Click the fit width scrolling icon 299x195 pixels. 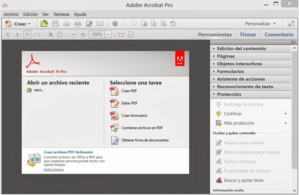(121, 34)
